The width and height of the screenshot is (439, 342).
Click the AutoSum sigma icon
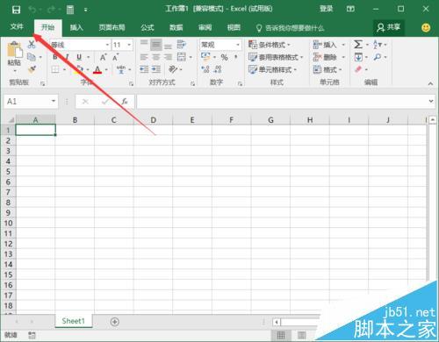358,45
